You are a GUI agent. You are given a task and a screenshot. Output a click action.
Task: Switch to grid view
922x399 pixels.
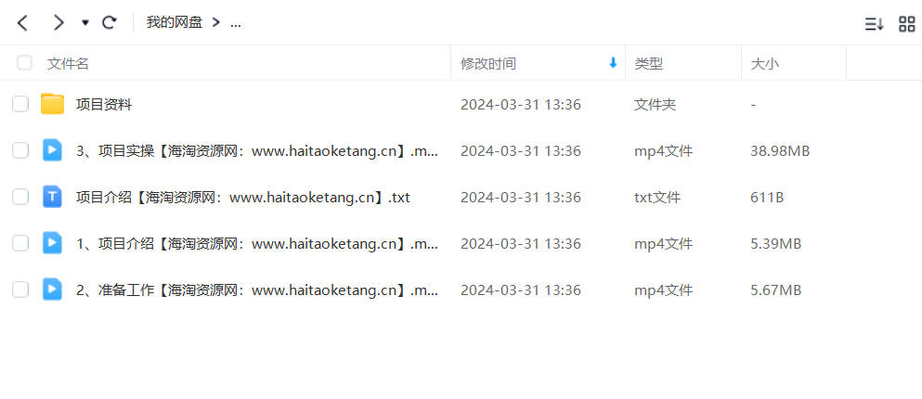[907, 23]
